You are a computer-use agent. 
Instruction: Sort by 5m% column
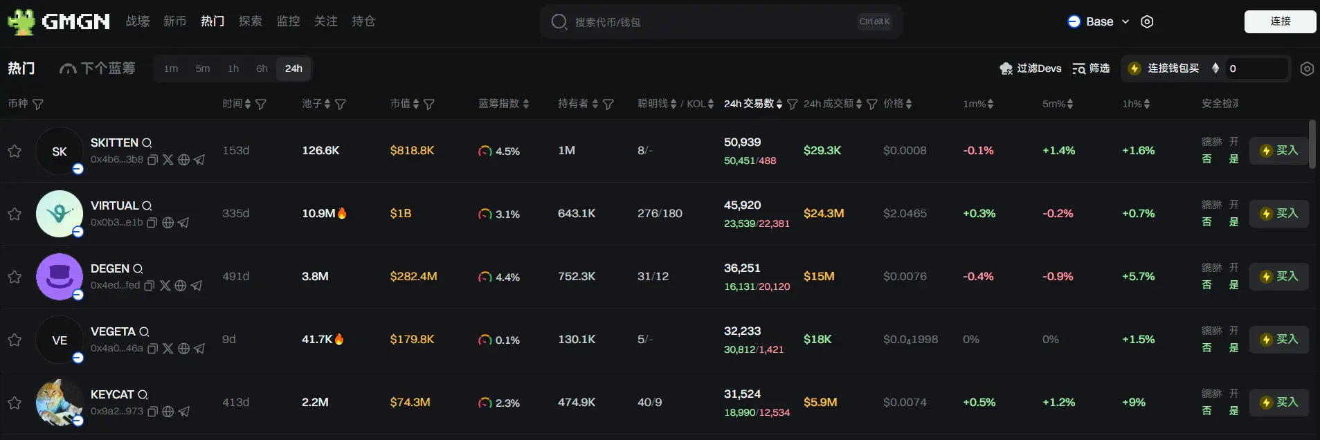[x=1070, y=104]
